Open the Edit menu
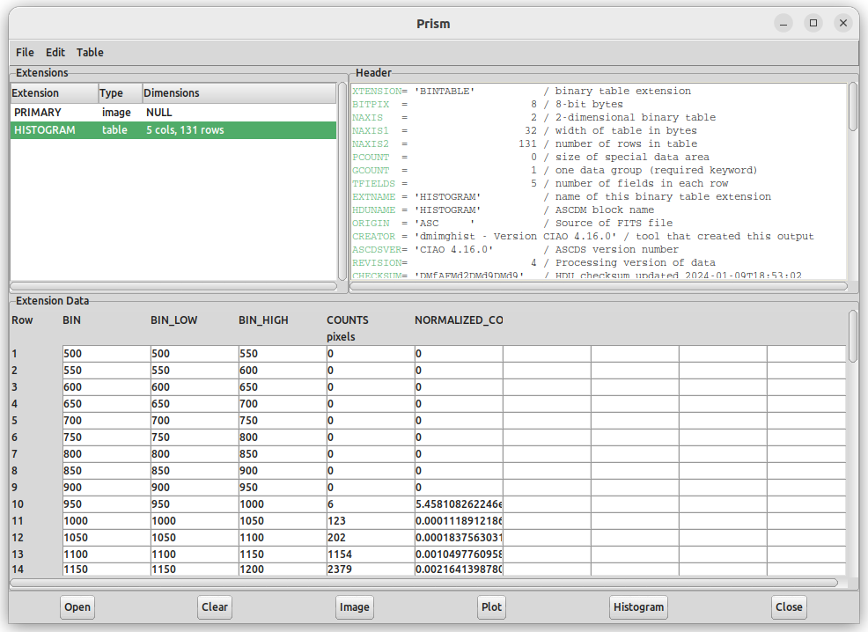Image resolution: width=868 pixels, height=632 pixels. (x=55, y=53)
